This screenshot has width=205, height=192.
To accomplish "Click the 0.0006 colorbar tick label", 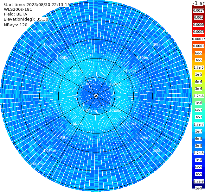I will (199, 25).
